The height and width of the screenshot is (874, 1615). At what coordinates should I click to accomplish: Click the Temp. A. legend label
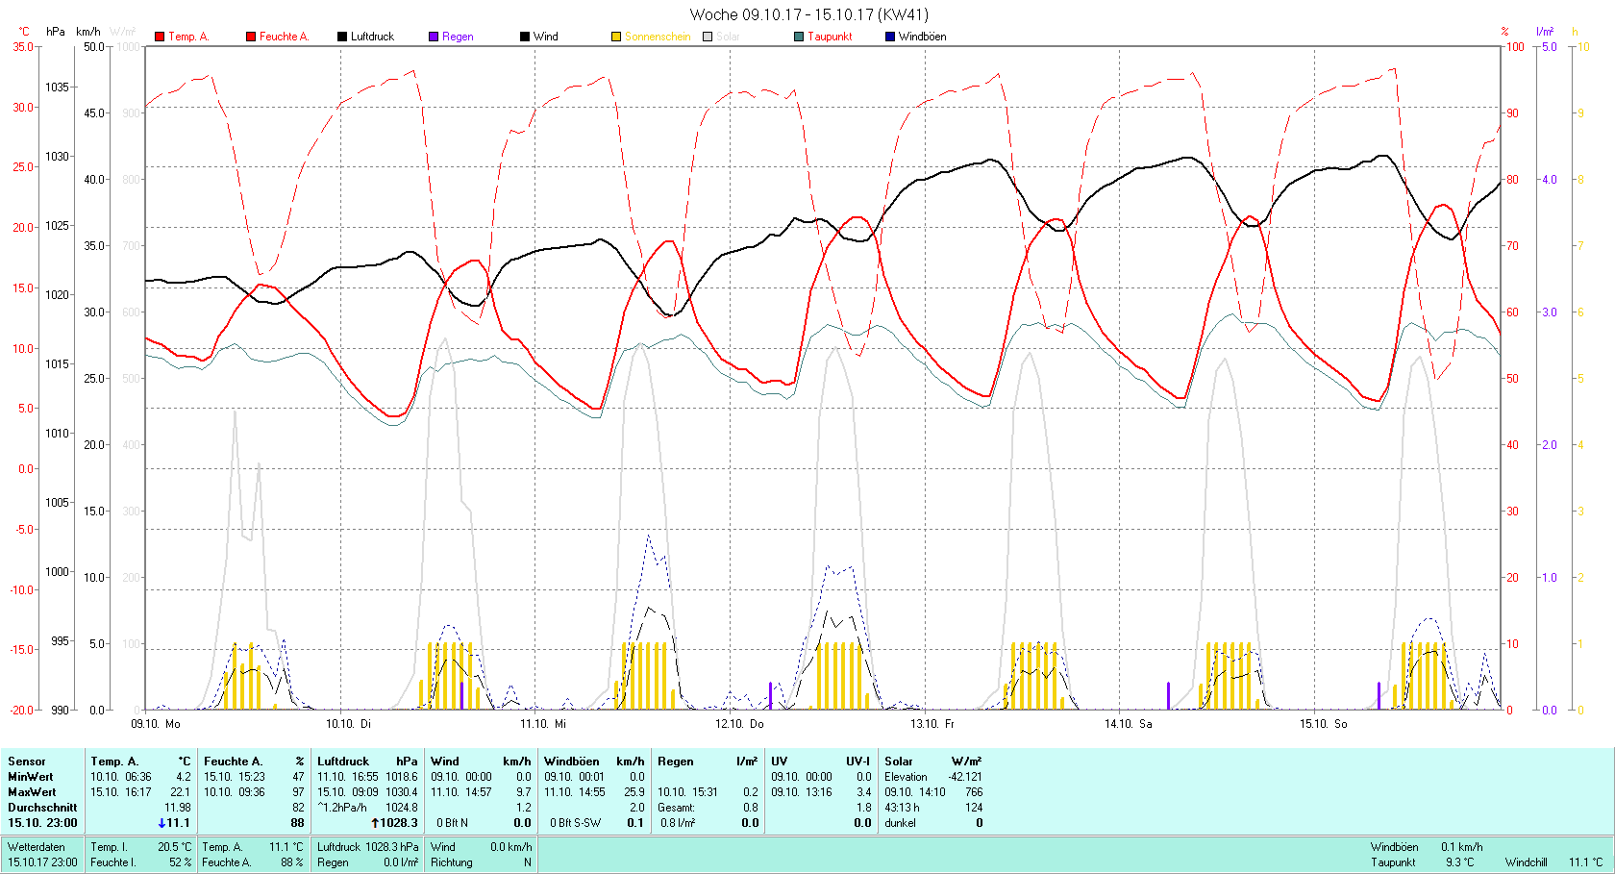click(188, 37)
